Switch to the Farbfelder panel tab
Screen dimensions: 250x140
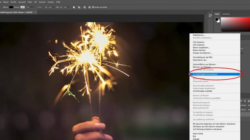(226, 14)
